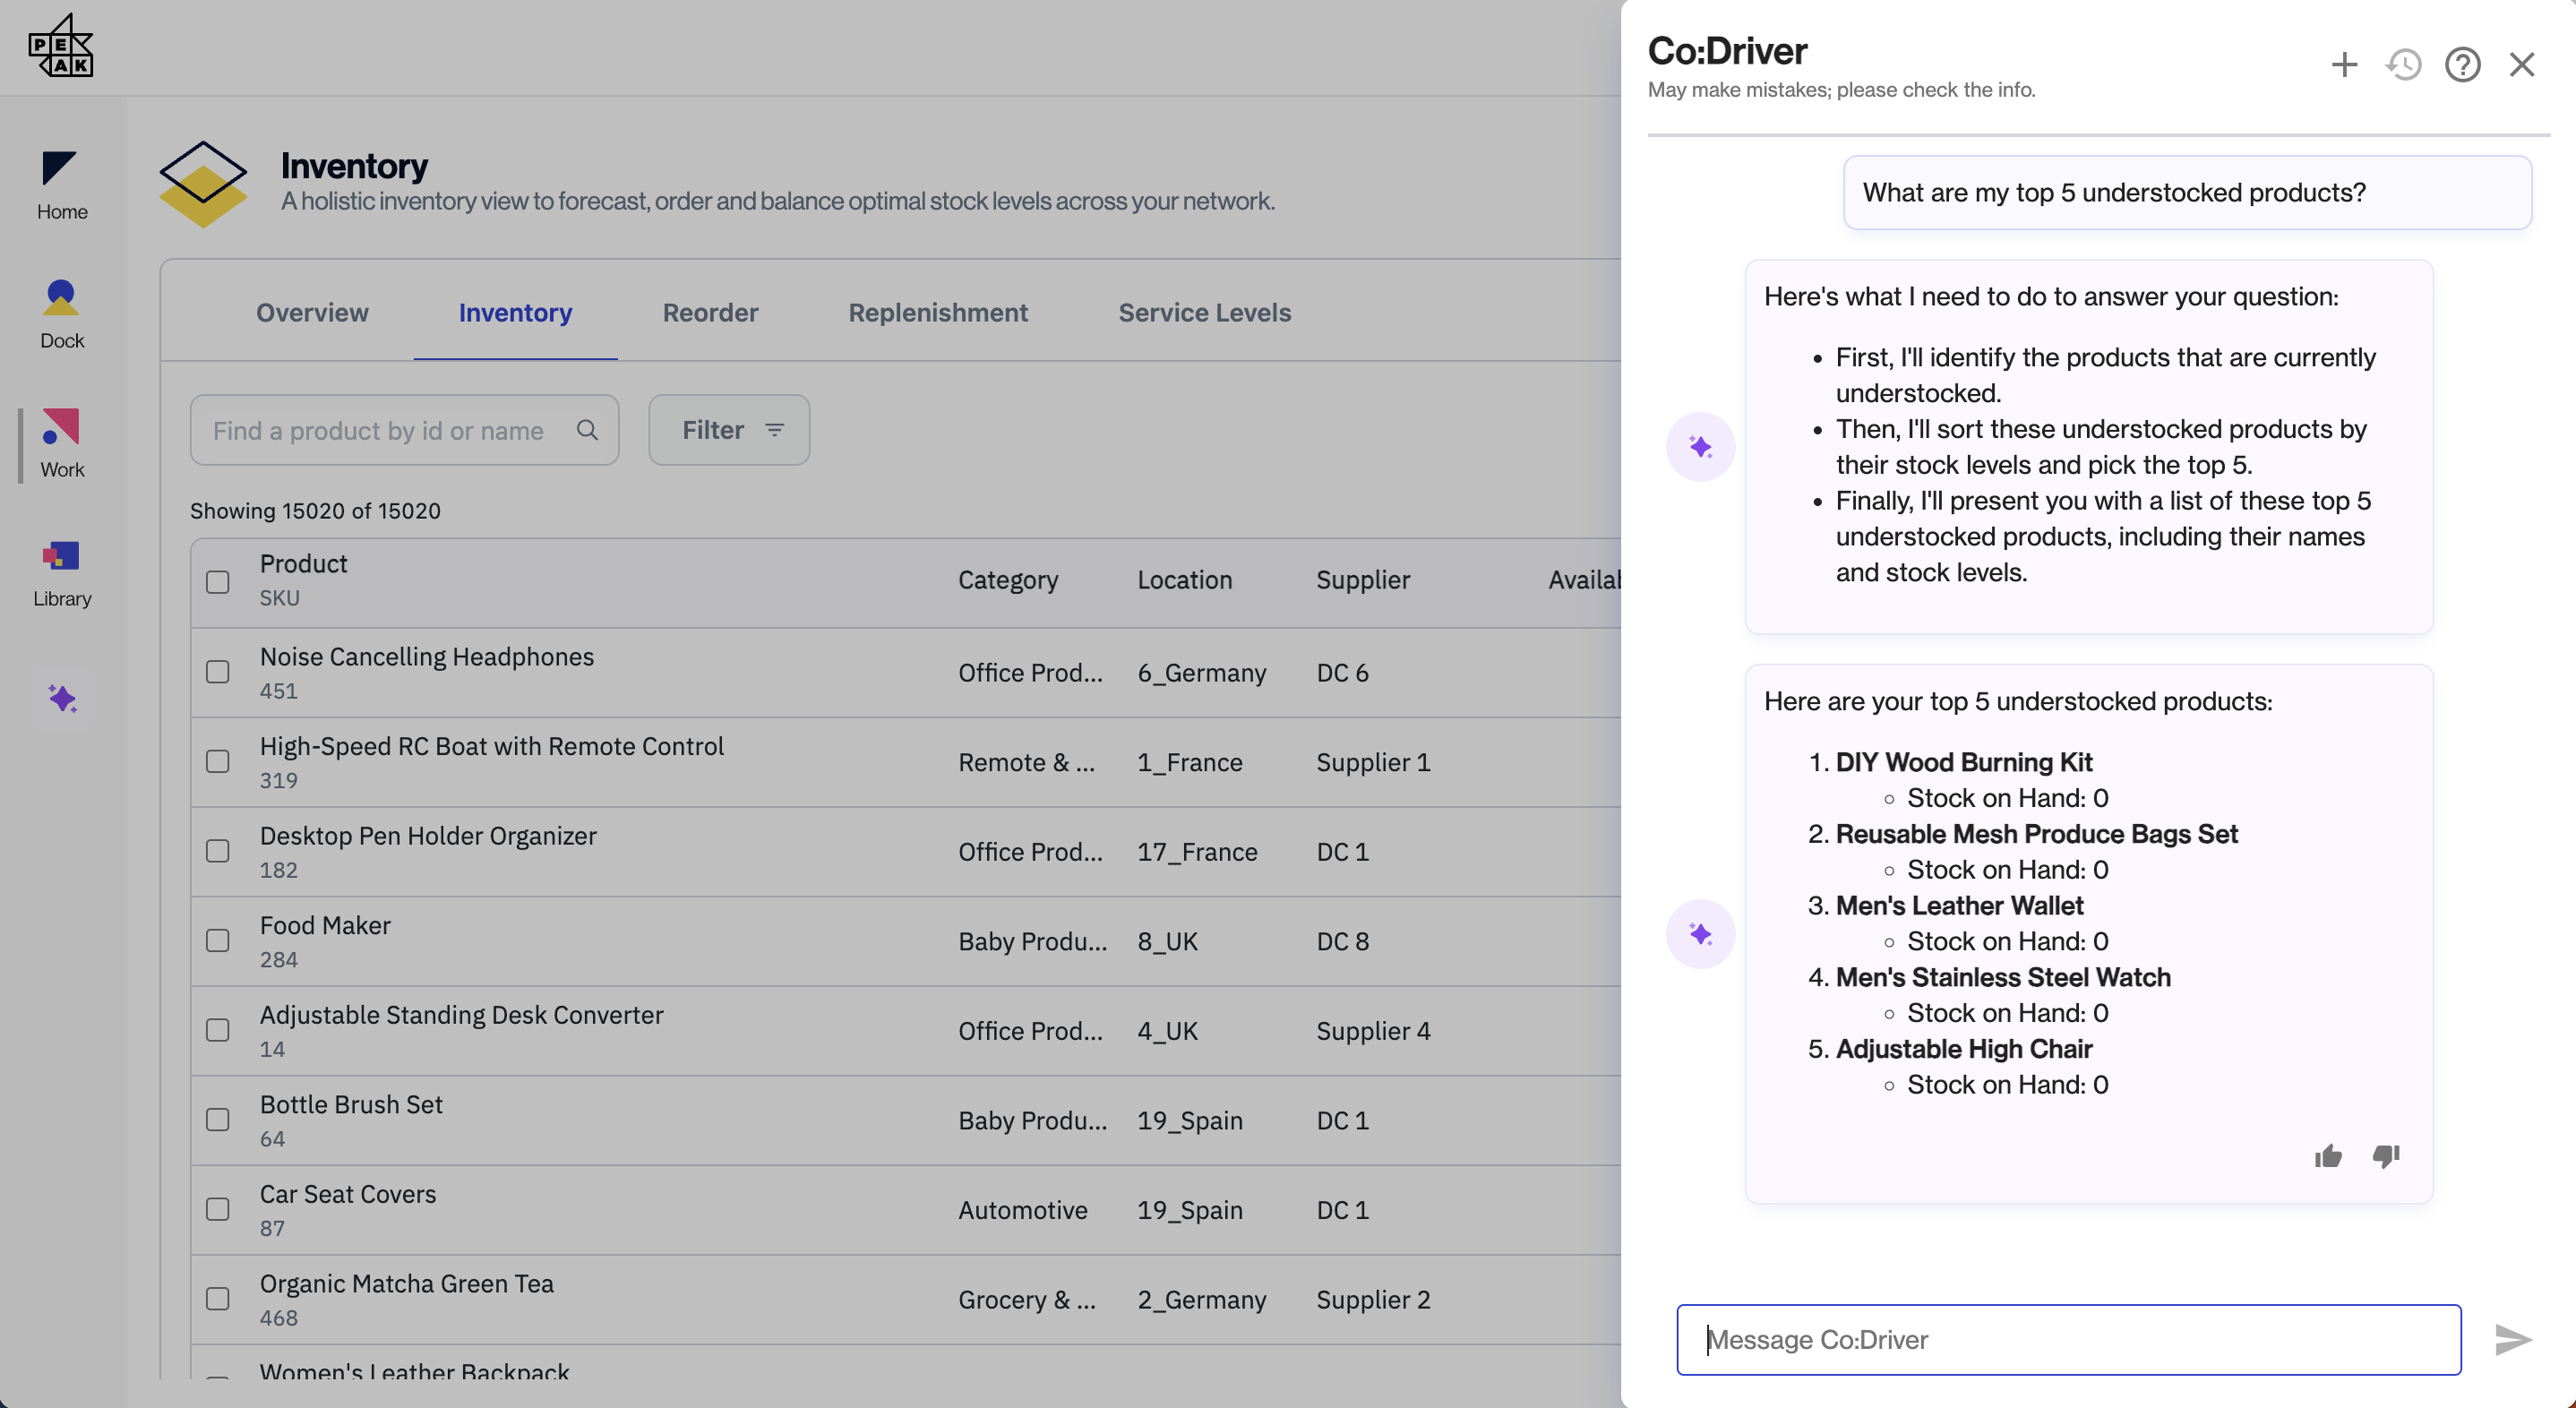Switch to the Reorder tab
This screenshot has width=2576, height=1408.
(710, 313)
